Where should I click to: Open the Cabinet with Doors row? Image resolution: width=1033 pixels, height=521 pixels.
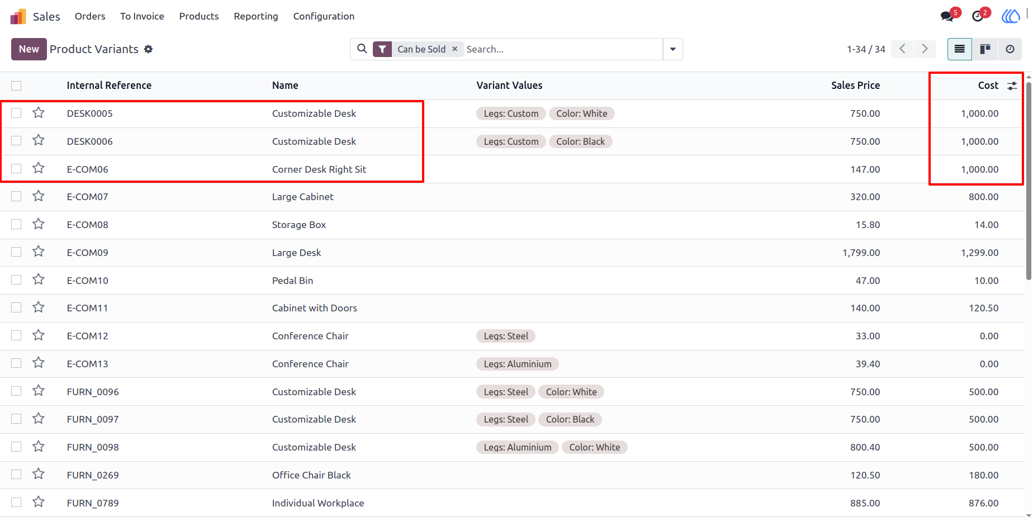click(512, 308)
